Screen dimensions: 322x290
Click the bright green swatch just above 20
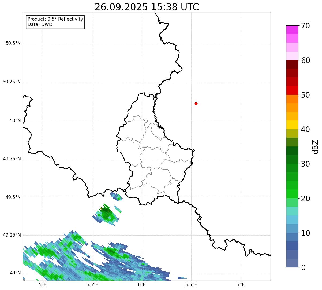coord(292,194)
